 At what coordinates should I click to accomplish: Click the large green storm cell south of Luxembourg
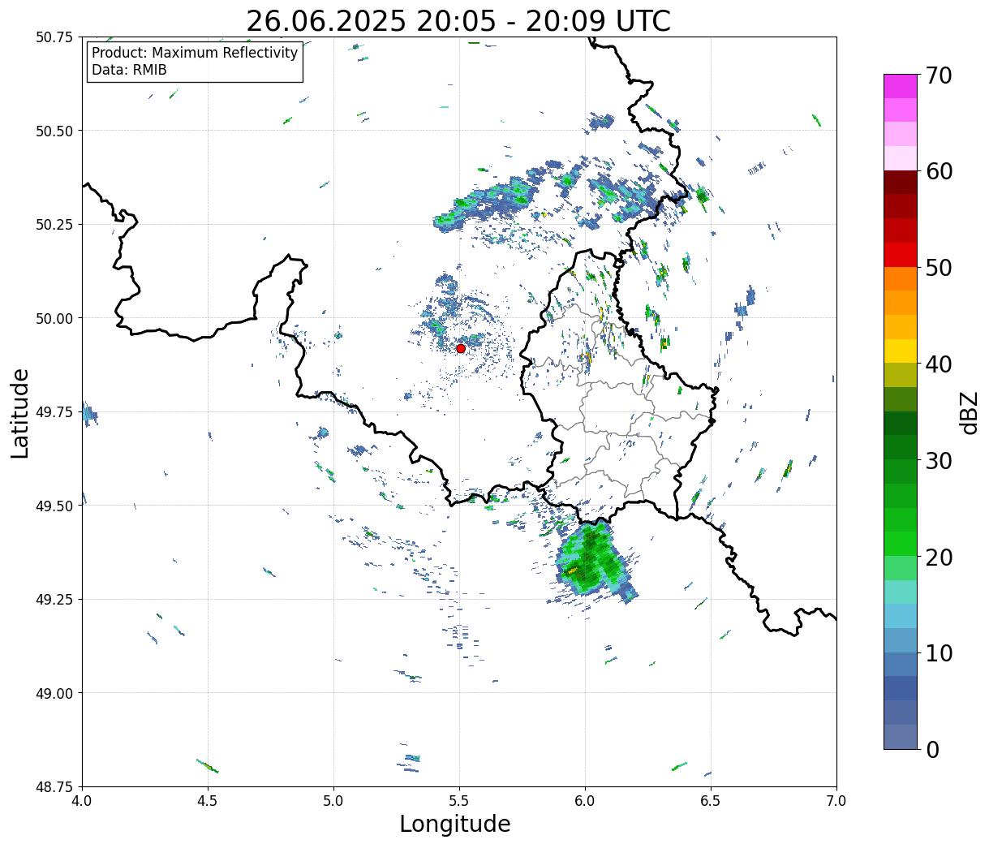[592, 561]
